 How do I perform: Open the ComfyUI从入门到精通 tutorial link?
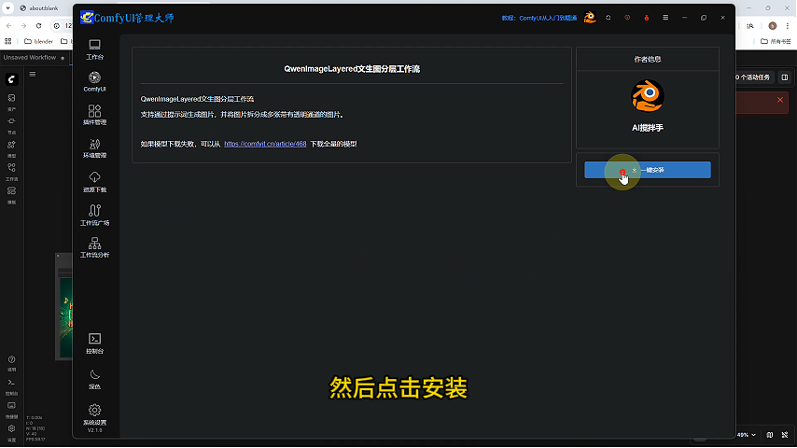tap(538, 18)
